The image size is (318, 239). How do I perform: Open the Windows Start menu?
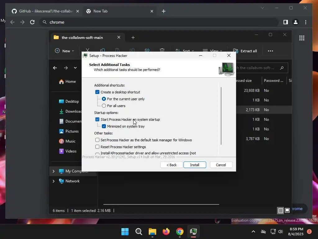pyautogui.click(x=125, y=232)
